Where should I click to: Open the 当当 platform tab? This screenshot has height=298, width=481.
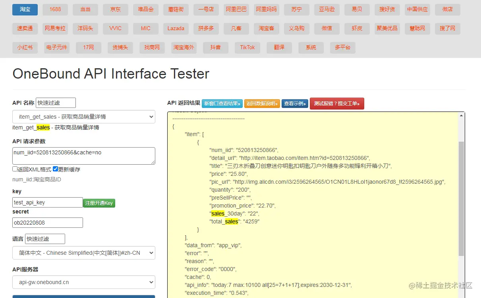(85, 10)
